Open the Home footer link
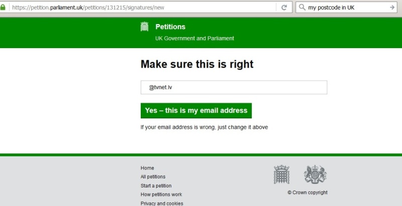402x206 pixels. tap(147, 168)
